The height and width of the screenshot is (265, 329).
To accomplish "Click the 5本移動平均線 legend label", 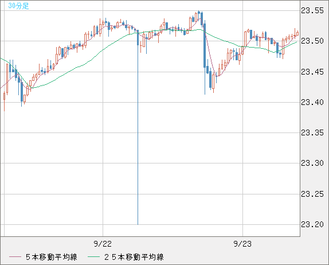I will (x=52, y=257).
